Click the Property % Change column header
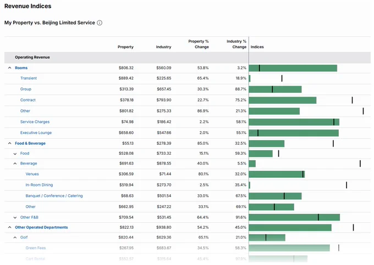Image resolution: width=374 pixels, height=265 pixels. pyautogui.click(x=199, y=44)
